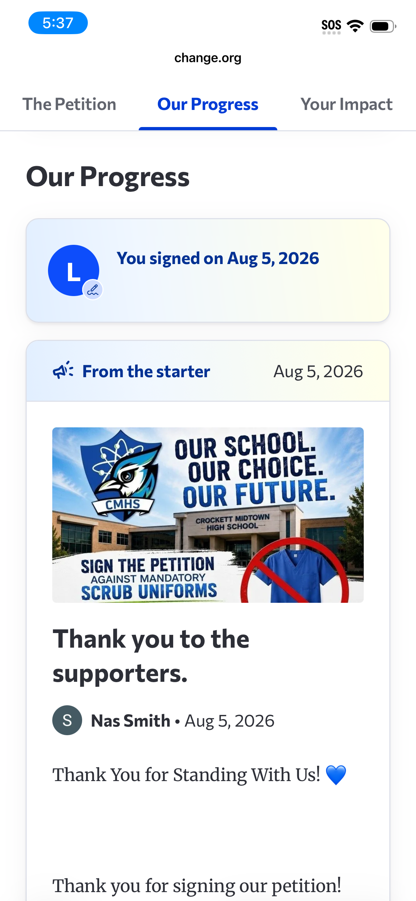The image size is (416, 901).
Task: Tap the battery status icon
Action: click(383, 26)
